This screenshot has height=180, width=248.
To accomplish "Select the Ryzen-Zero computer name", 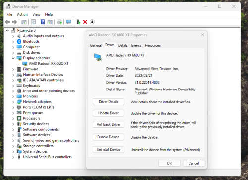I will click(26, 30).
